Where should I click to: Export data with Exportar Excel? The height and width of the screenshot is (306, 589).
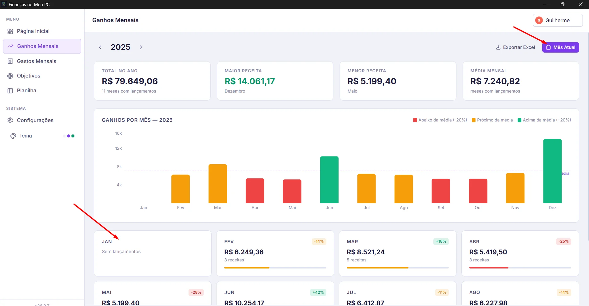[515, 47]
